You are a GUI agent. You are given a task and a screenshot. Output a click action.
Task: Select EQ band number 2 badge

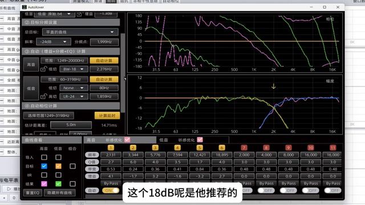(133, 148)
